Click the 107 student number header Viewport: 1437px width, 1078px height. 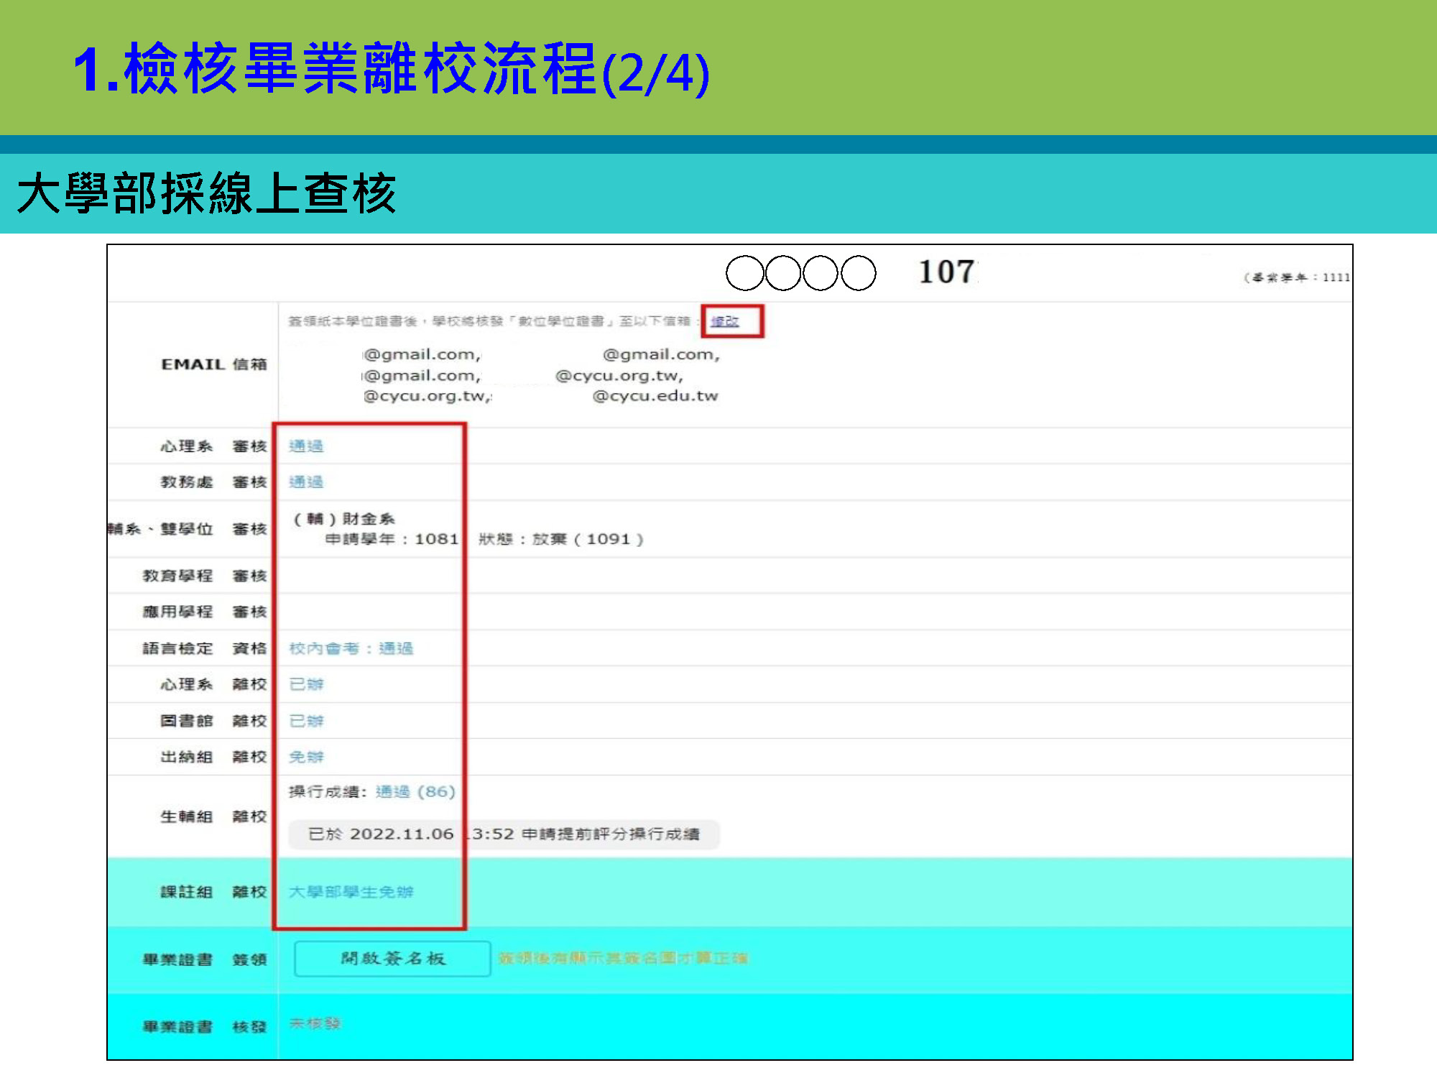[947, 272]
